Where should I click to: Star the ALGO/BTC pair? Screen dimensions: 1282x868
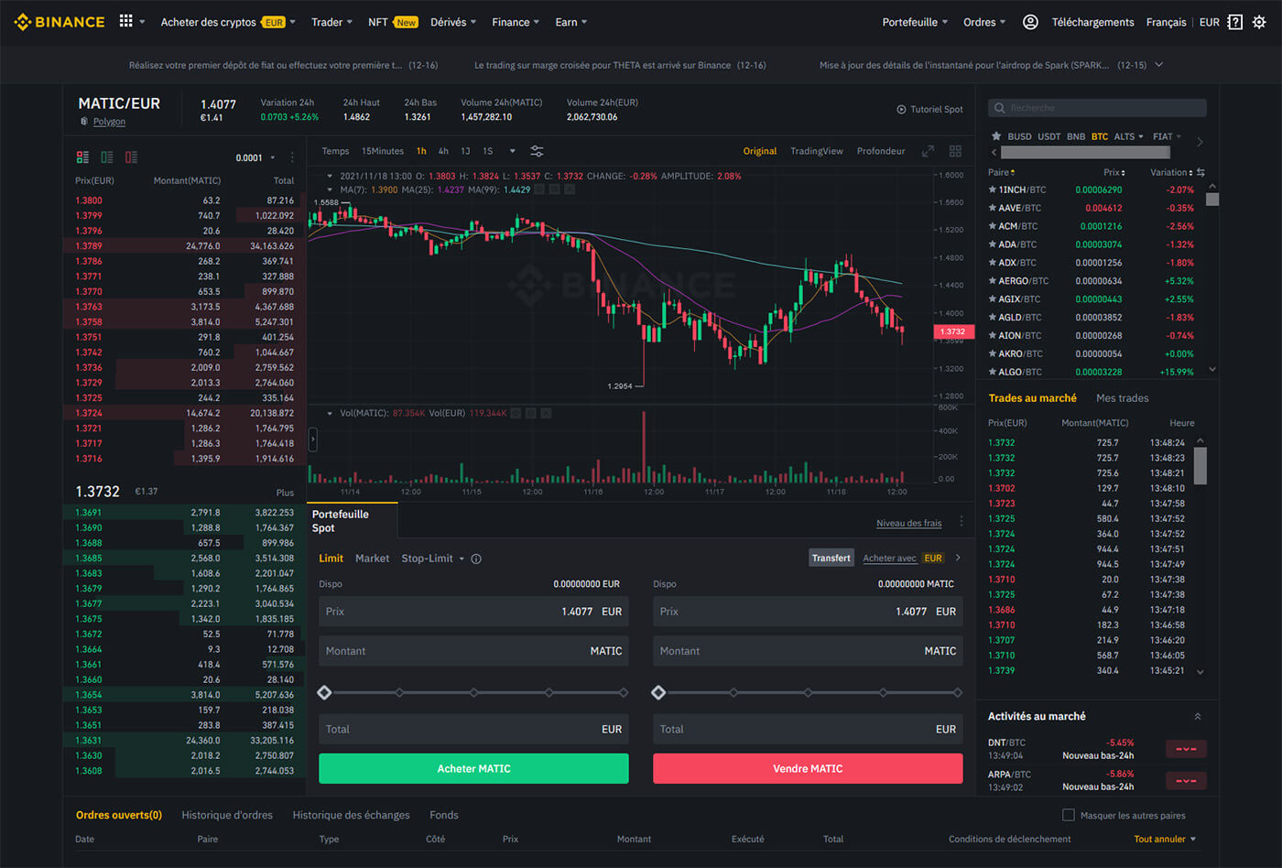pos(993,372)
